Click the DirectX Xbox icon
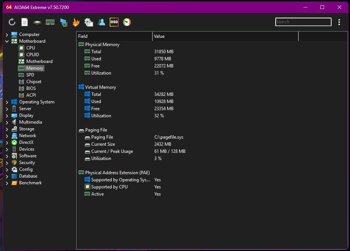The width and height of the screenshot is (350, 251). click(x=14, y=142)
